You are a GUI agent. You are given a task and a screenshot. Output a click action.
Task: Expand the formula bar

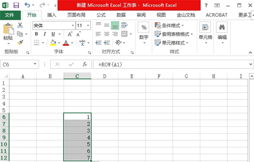(251, 64)
